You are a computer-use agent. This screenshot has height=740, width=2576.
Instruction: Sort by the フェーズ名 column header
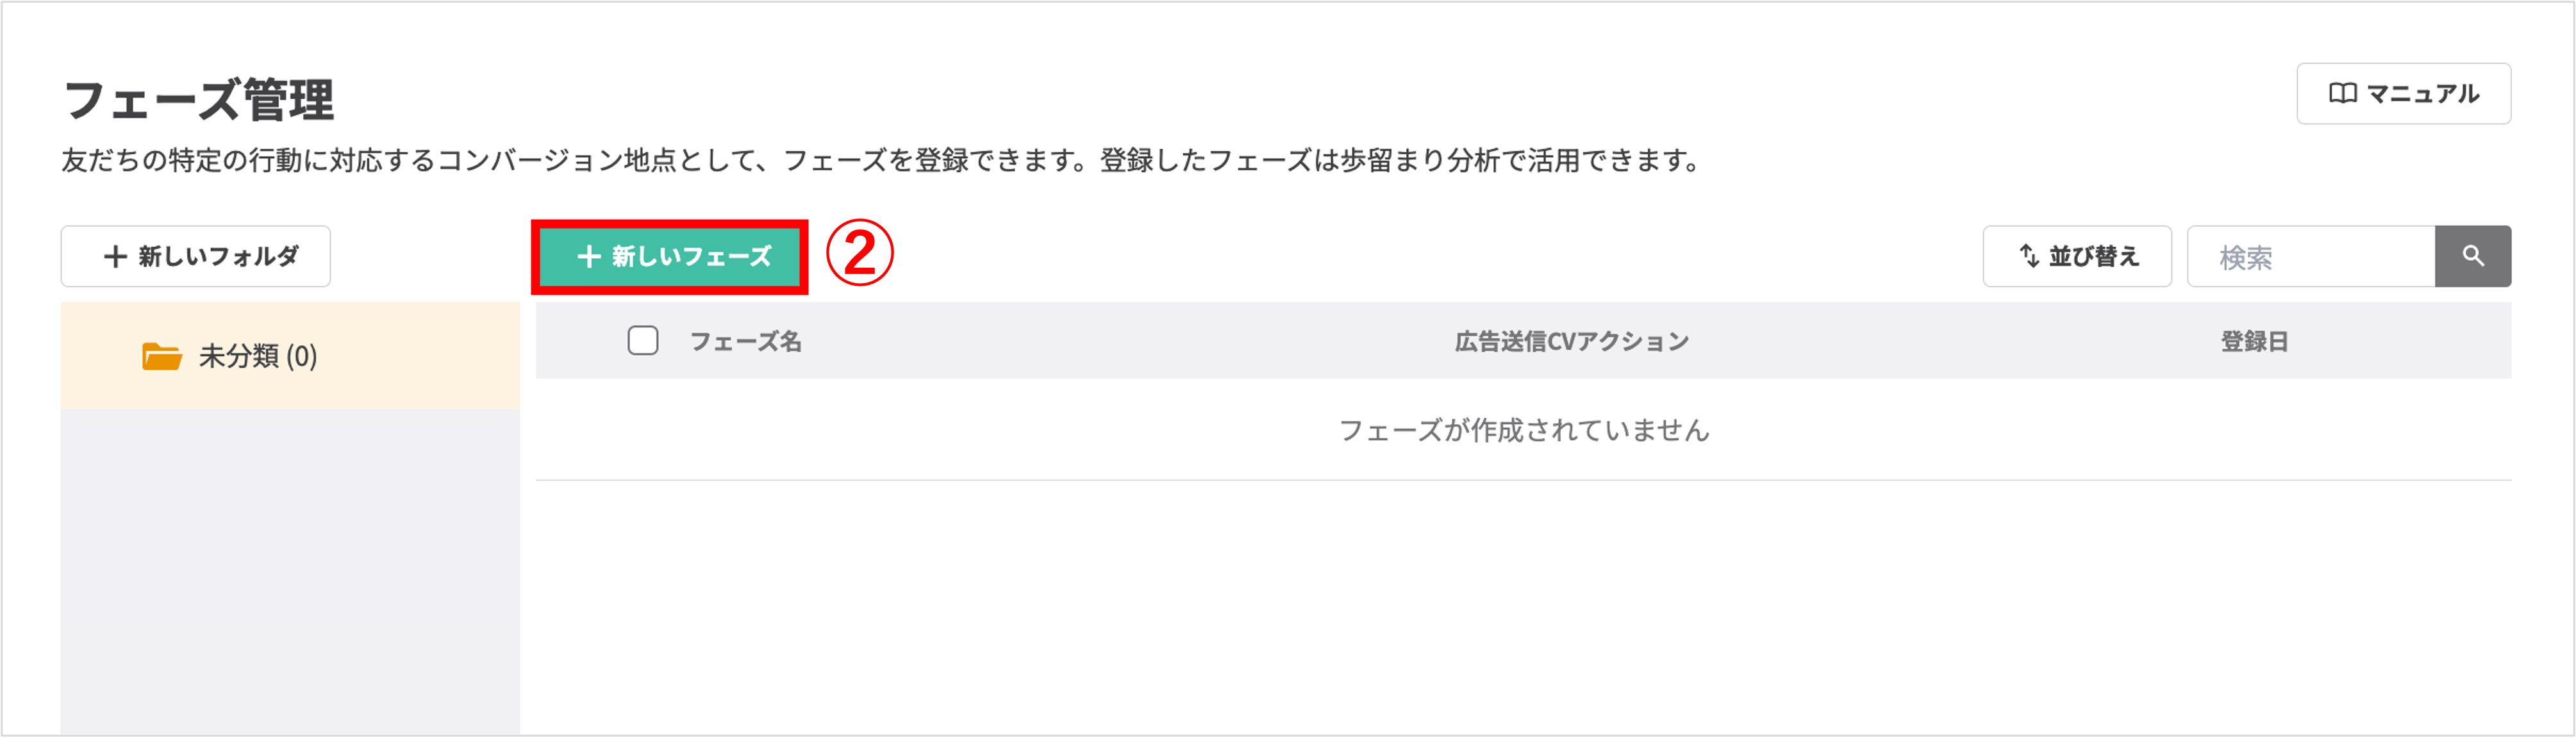pyautogui.click(x=746, y=341)
